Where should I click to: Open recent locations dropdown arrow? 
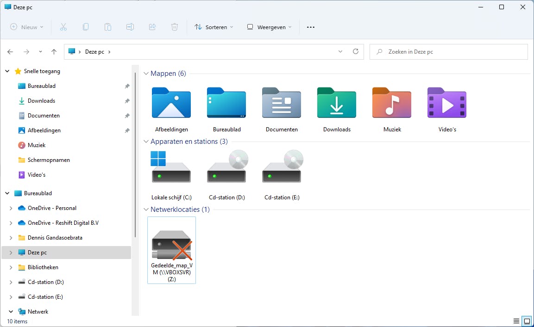tap(40, 52)
